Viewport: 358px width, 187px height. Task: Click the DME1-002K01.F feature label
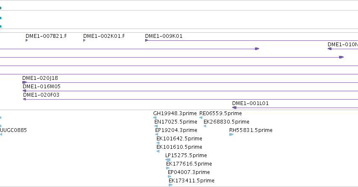click(x=104, y=36)
